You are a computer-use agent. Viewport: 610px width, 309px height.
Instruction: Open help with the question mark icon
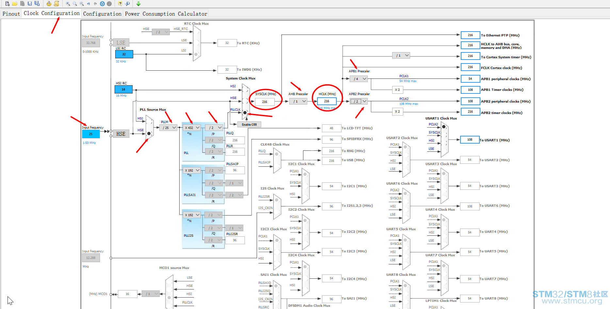coord(120,4)
